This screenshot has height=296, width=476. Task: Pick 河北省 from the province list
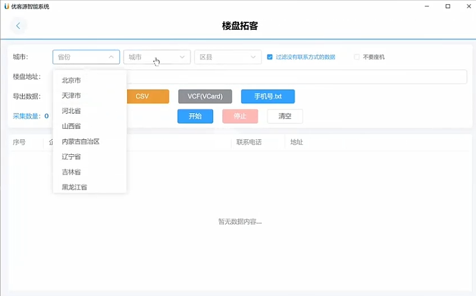[71, 111]
